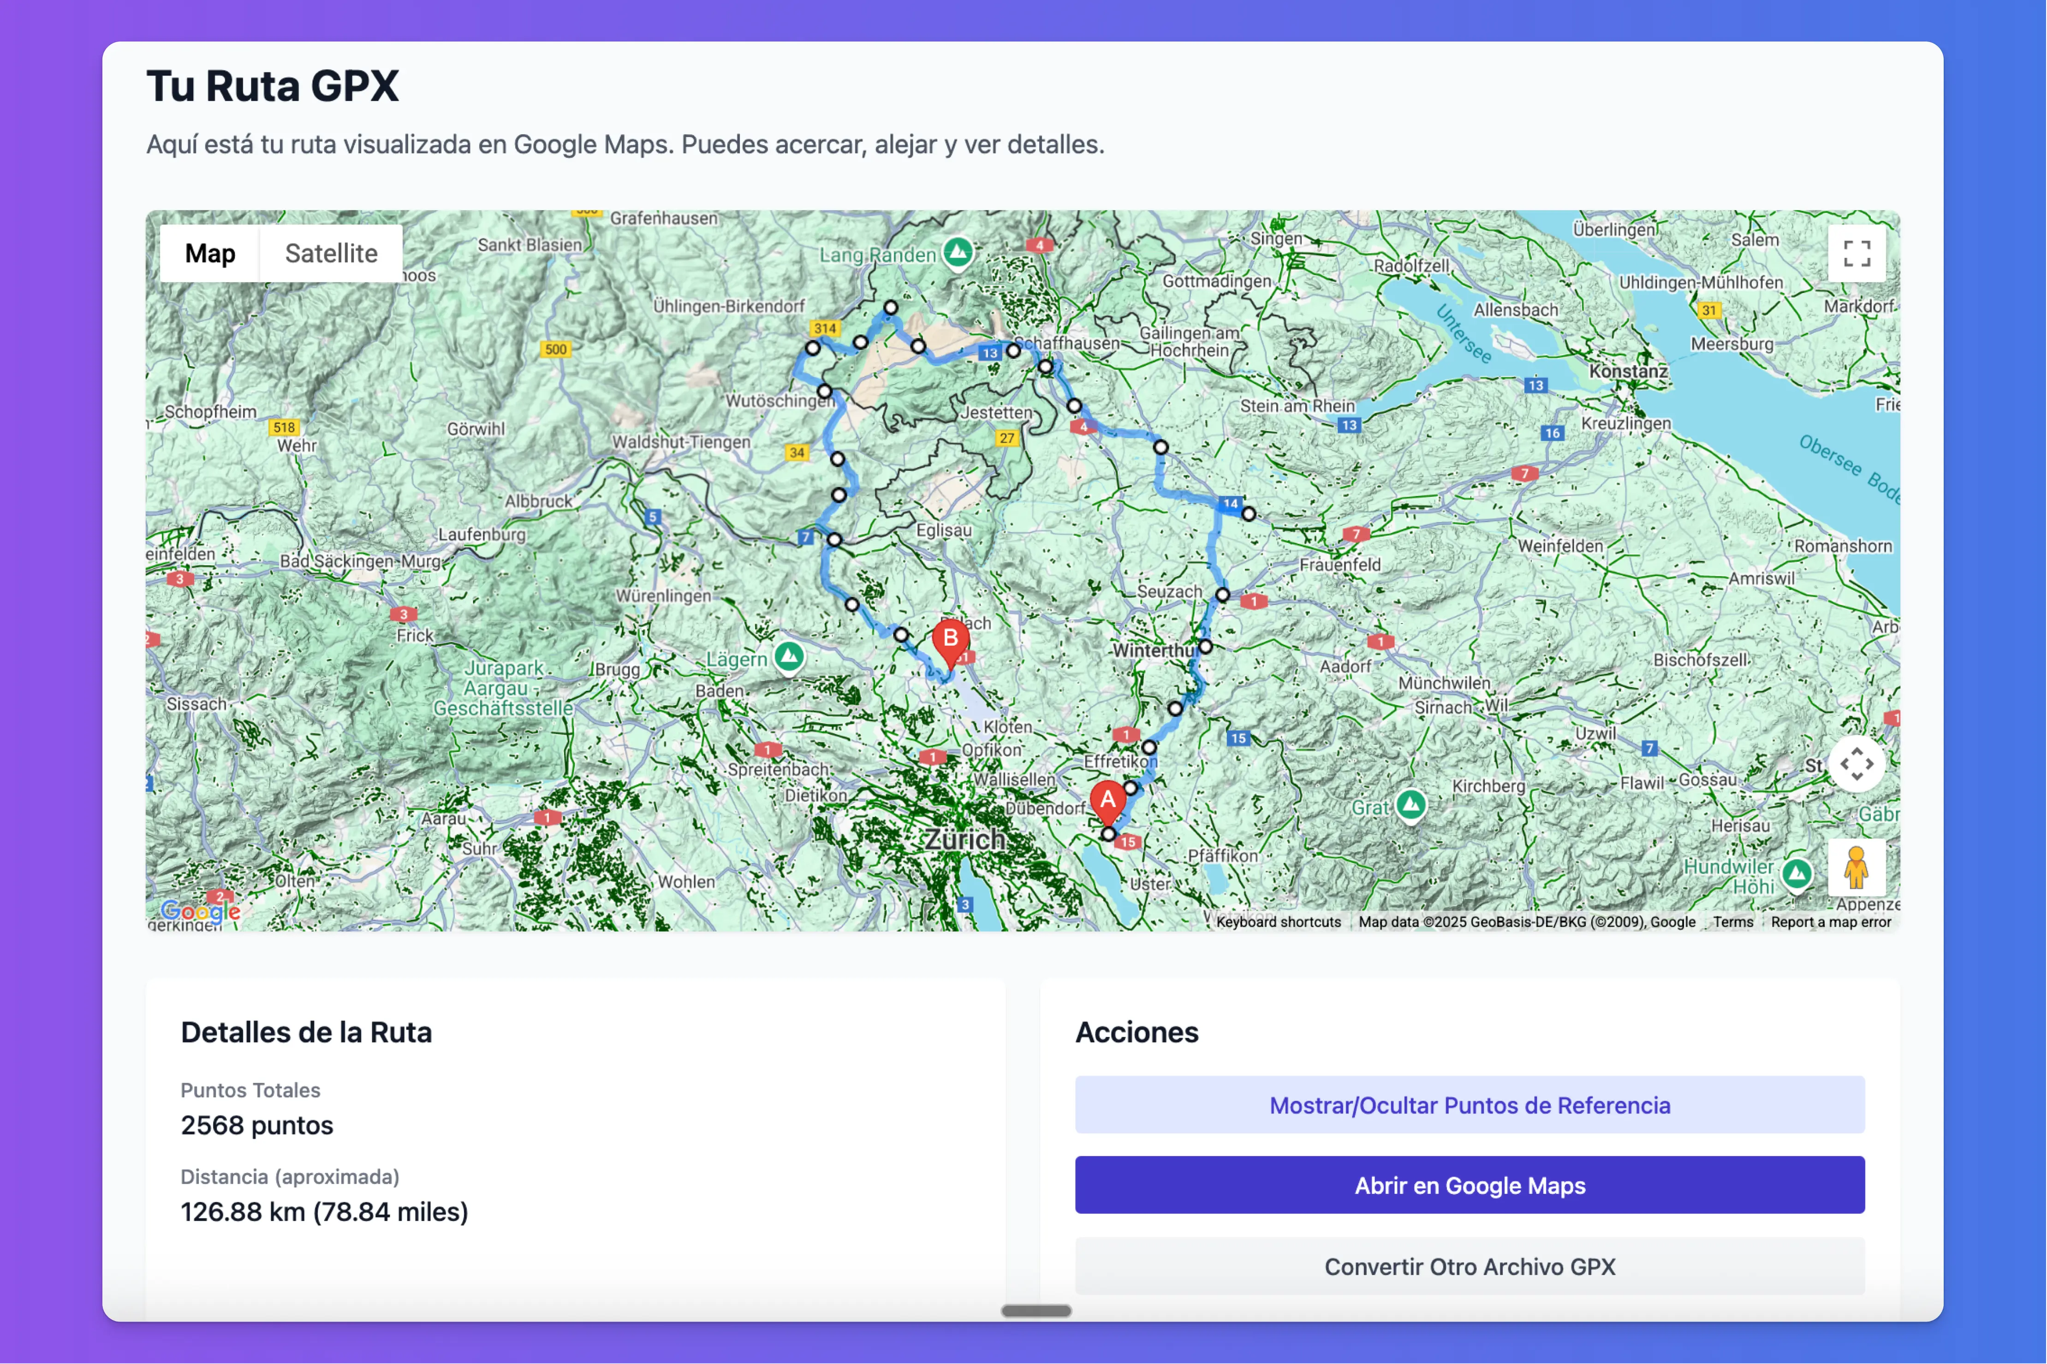Click Report a map error link

1830,921
